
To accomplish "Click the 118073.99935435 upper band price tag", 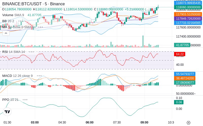I will click(x=188, y=3).
